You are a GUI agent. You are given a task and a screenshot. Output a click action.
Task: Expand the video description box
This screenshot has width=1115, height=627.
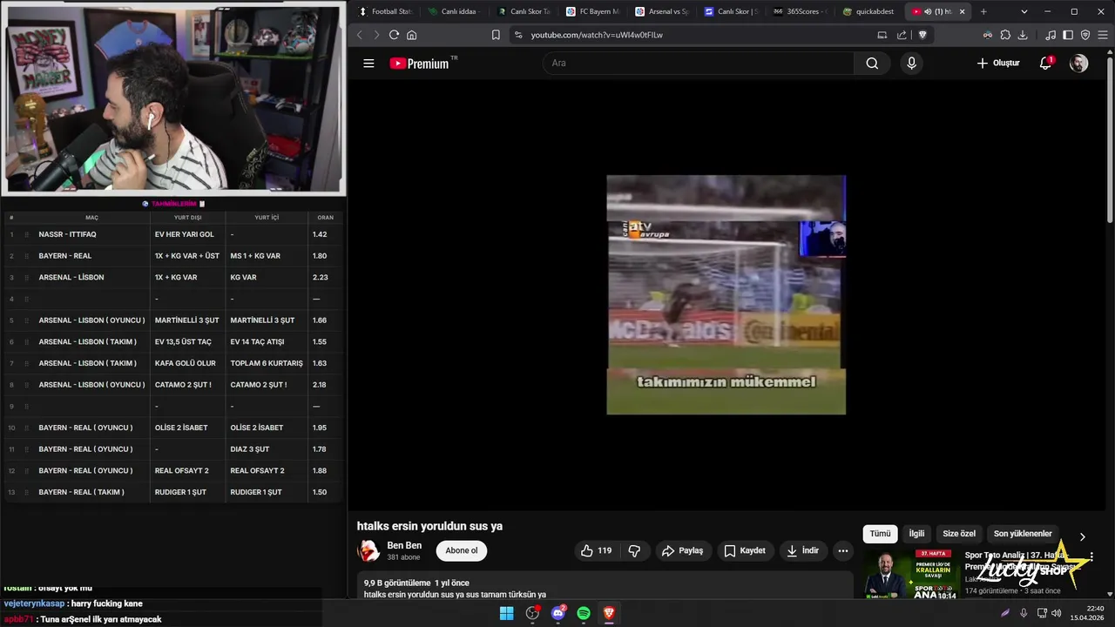[x=605, y=586]
